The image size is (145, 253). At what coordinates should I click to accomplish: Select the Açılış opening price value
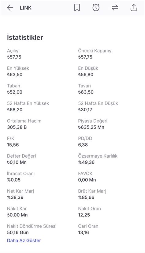coord(14,57)
